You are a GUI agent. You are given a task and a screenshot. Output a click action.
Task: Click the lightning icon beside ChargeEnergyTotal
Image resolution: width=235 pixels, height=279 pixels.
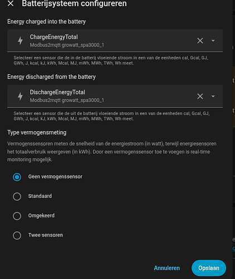coord(20,41)
